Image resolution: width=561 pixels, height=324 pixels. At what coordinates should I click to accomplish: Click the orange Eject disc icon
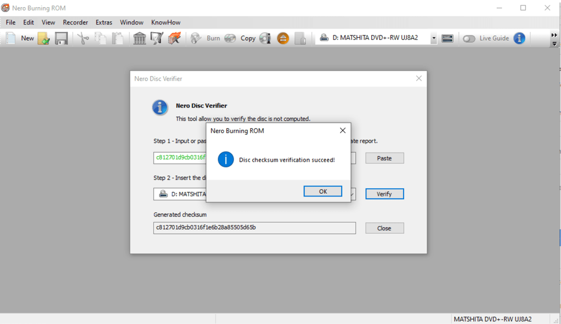283,38
